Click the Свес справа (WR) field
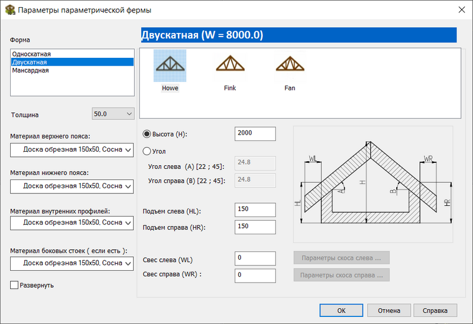The width and height of the screenshot is (473, 324). (x=255, y=276)
